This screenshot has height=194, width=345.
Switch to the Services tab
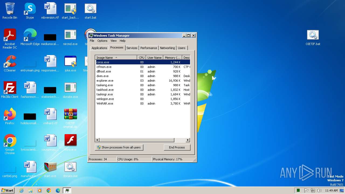[132, 48]
